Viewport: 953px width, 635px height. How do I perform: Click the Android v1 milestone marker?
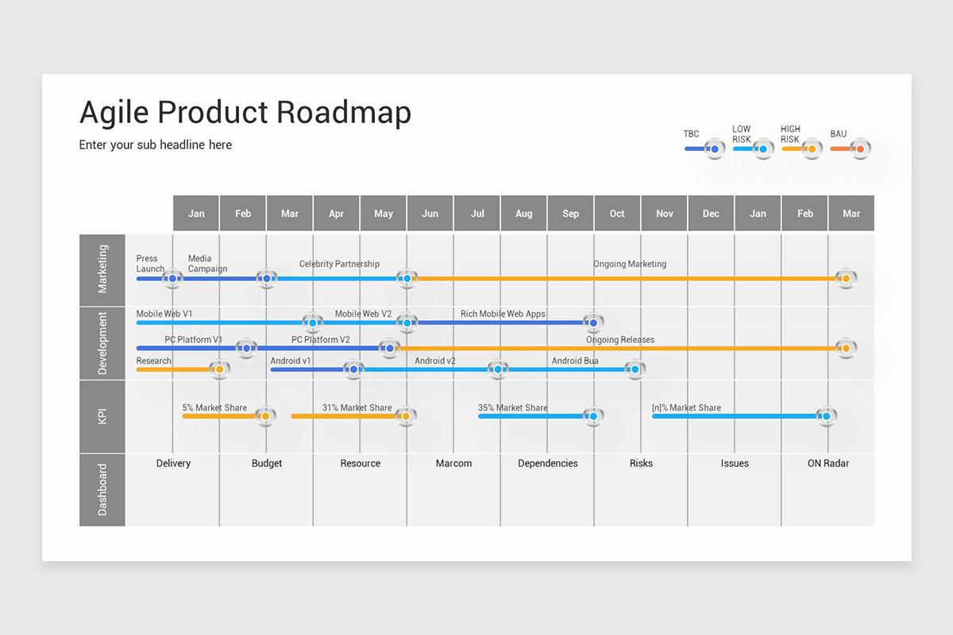353,369
